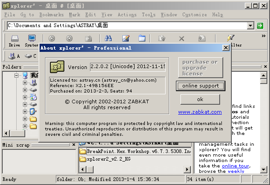
Task: Confirm the About dialog with ok
Action: pyautogui.click(x=200, y=99)
